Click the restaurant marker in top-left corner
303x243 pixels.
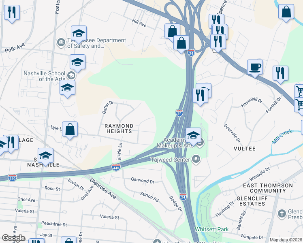[12, 14]
